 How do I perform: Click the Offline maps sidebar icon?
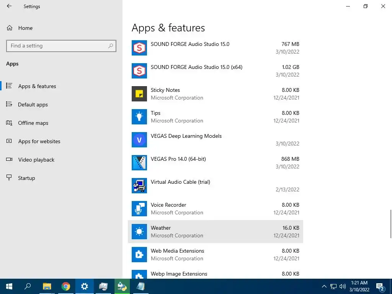click(x=9, y=122)
